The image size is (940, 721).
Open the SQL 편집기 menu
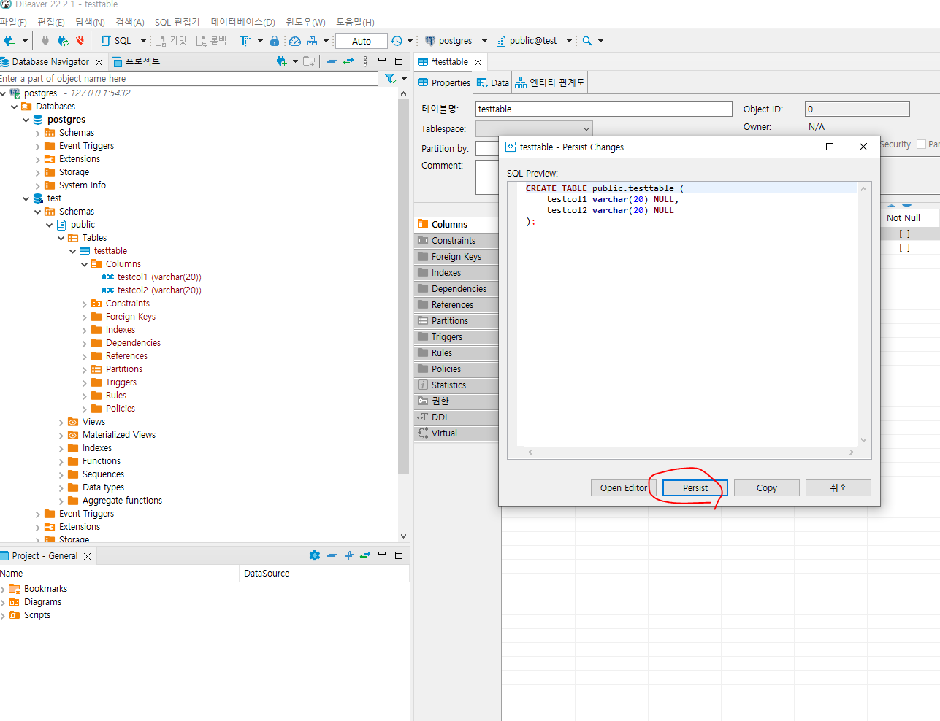(177, 22)
